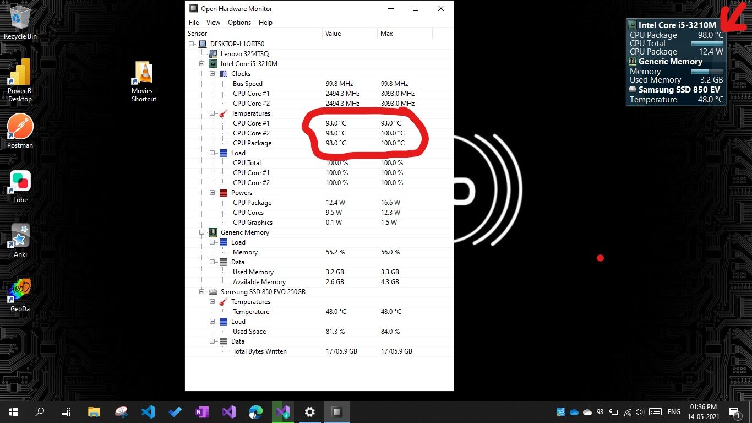The image size is (752, 423).
Task: Collapse the Samsung SSD 850 EVO tree node
Action: [202, 292]
